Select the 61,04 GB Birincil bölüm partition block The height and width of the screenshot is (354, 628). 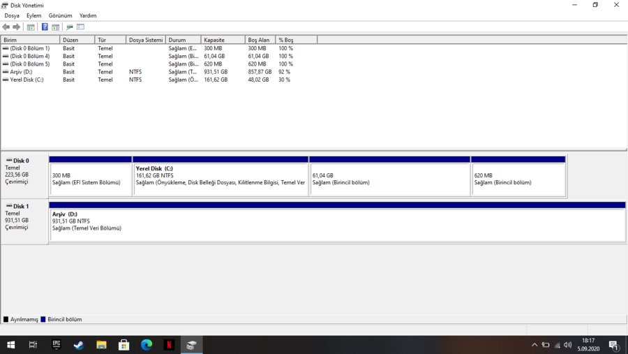coord(389,177)
